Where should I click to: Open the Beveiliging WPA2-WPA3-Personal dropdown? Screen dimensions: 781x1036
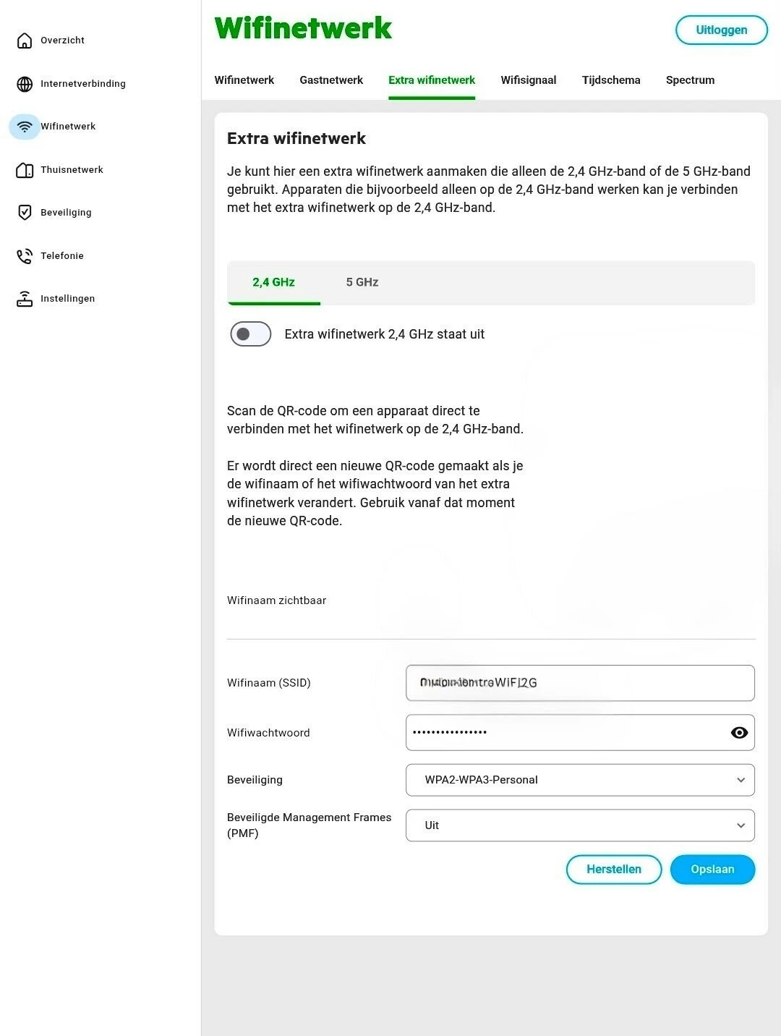coord(580,780)
